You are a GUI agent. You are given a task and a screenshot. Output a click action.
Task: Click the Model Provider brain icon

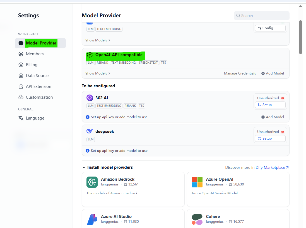click(x=21, y=43)
